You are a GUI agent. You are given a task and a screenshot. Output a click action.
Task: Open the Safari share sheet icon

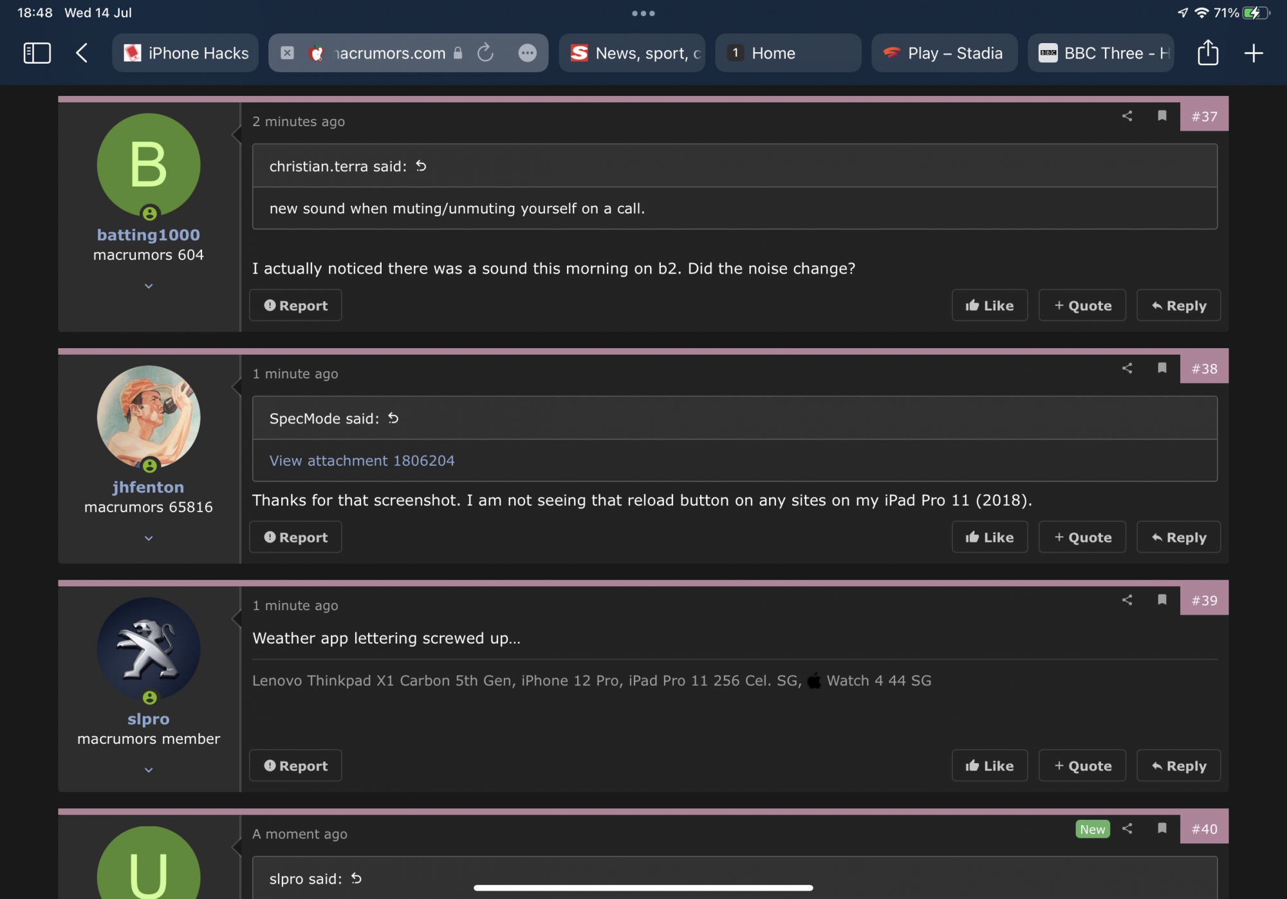pyautogui.click(x=1208, y=53)
